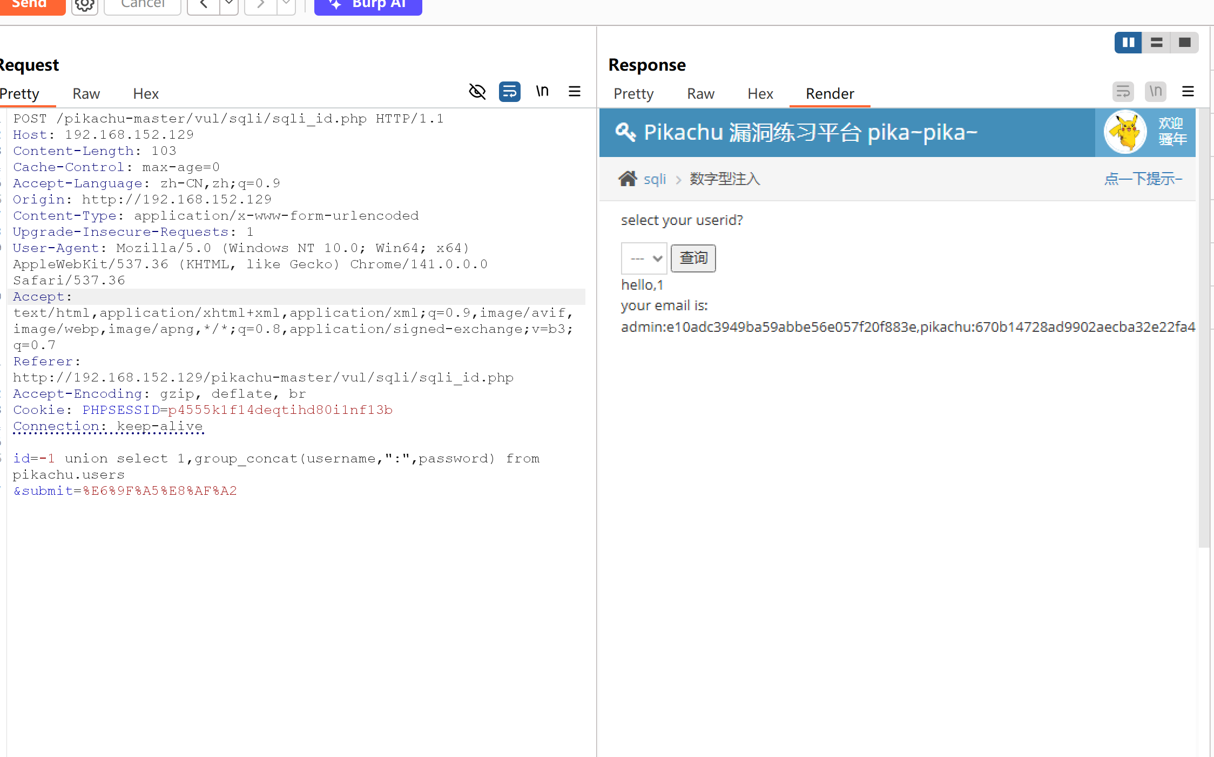The width and height of the screenshot is (1214, 757).
Task: Open the Response panel hamburger menu
Action: click(x=1188, y=92)
